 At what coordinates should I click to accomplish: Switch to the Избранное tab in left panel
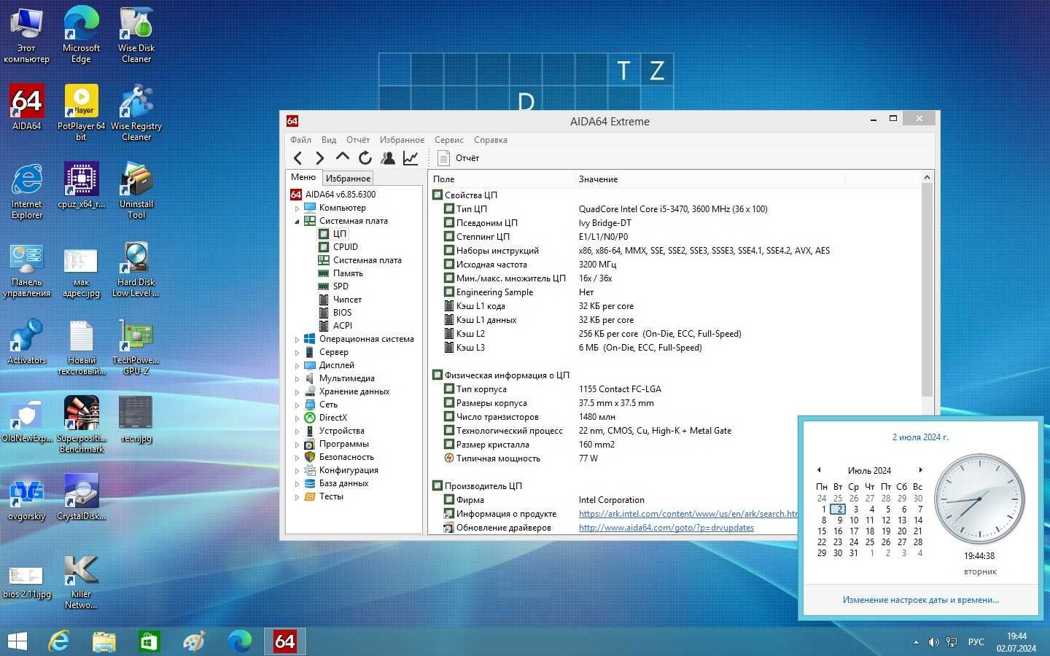348,179
